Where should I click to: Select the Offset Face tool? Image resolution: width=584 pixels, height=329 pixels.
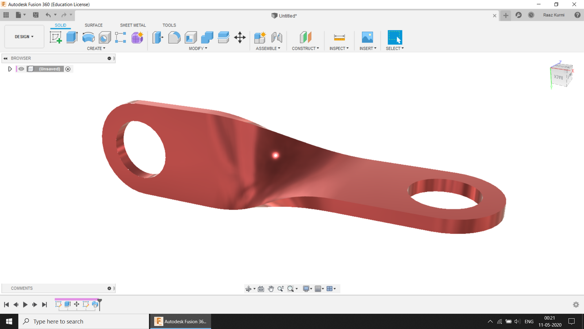coord(223,37)
